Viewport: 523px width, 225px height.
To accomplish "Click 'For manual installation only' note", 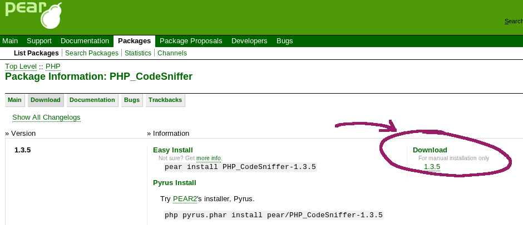I will (453, 158).
